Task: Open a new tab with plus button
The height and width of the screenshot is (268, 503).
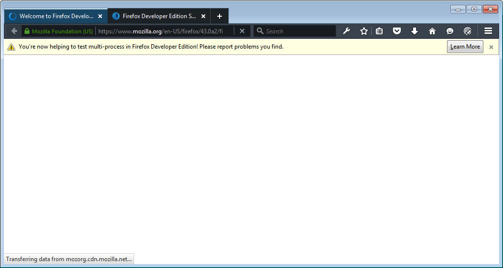Action: pyautogui.click(x=220, y=16)
